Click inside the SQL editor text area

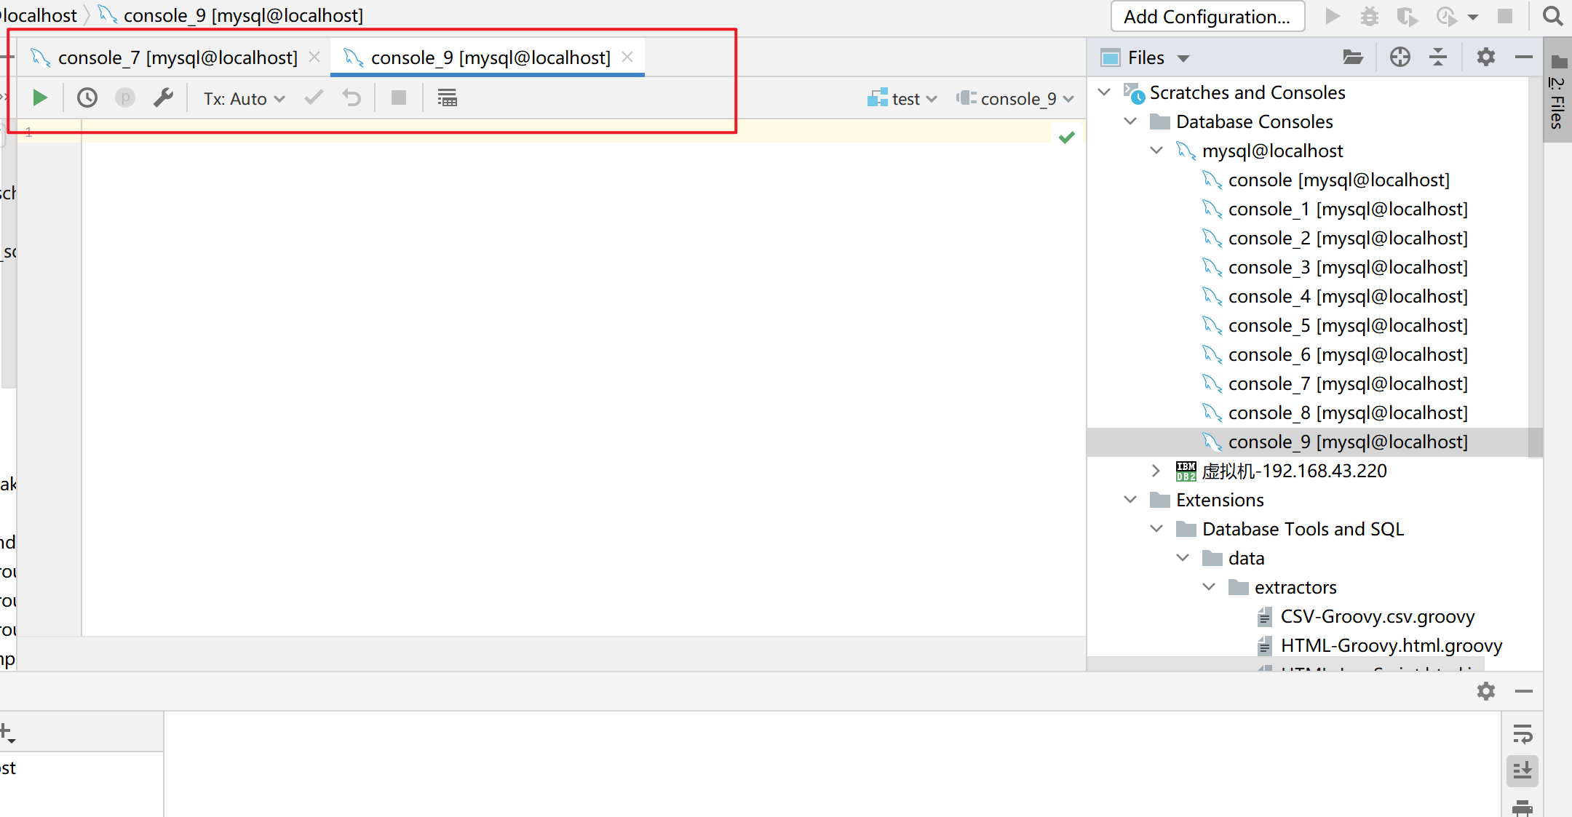pyautogui.click(x=582, y=378)
